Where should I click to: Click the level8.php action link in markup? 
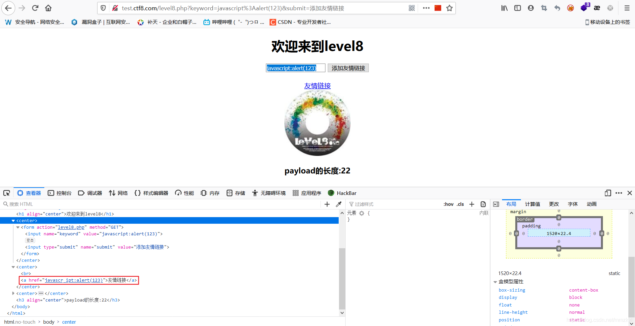(71, 227)
